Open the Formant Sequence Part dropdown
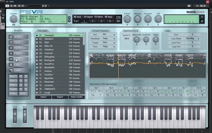 pos(109,35)
